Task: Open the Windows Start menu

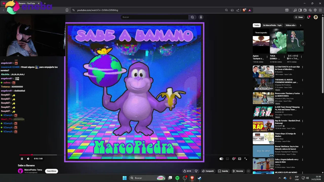Action: coord(125,178)
